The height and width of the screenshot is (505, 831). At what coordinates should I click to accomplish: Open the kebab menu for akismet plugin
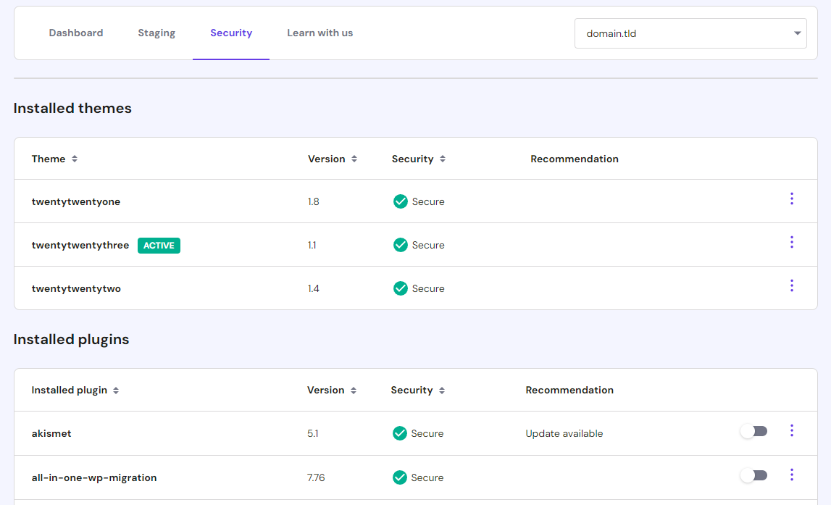click(791, 430)
